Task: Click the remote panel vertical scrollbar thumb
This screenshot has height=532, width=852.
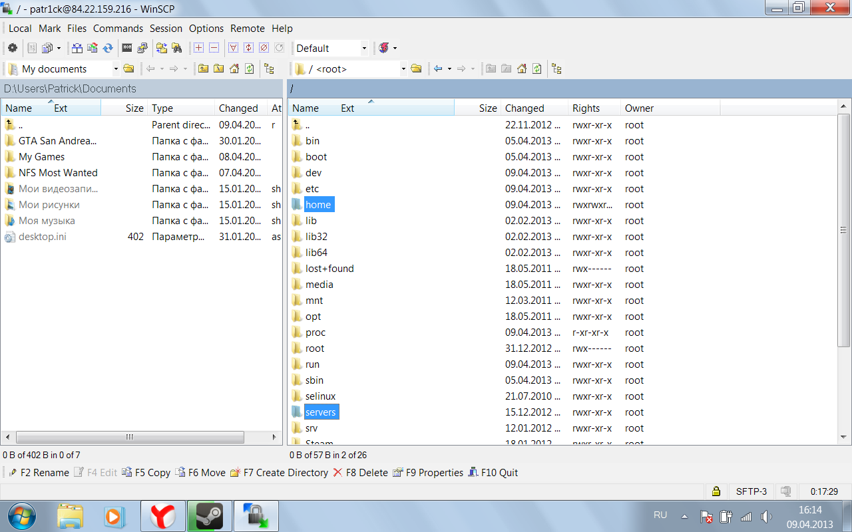Action: (x=843, y=230)
